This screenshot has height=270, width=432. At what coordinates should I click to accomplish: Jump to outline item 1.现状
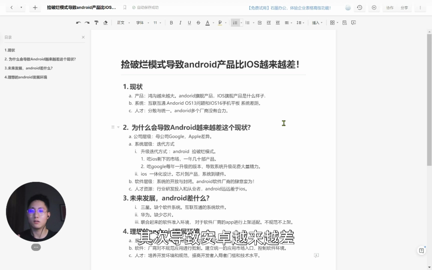pyautogui.click(x=10, y=50)
